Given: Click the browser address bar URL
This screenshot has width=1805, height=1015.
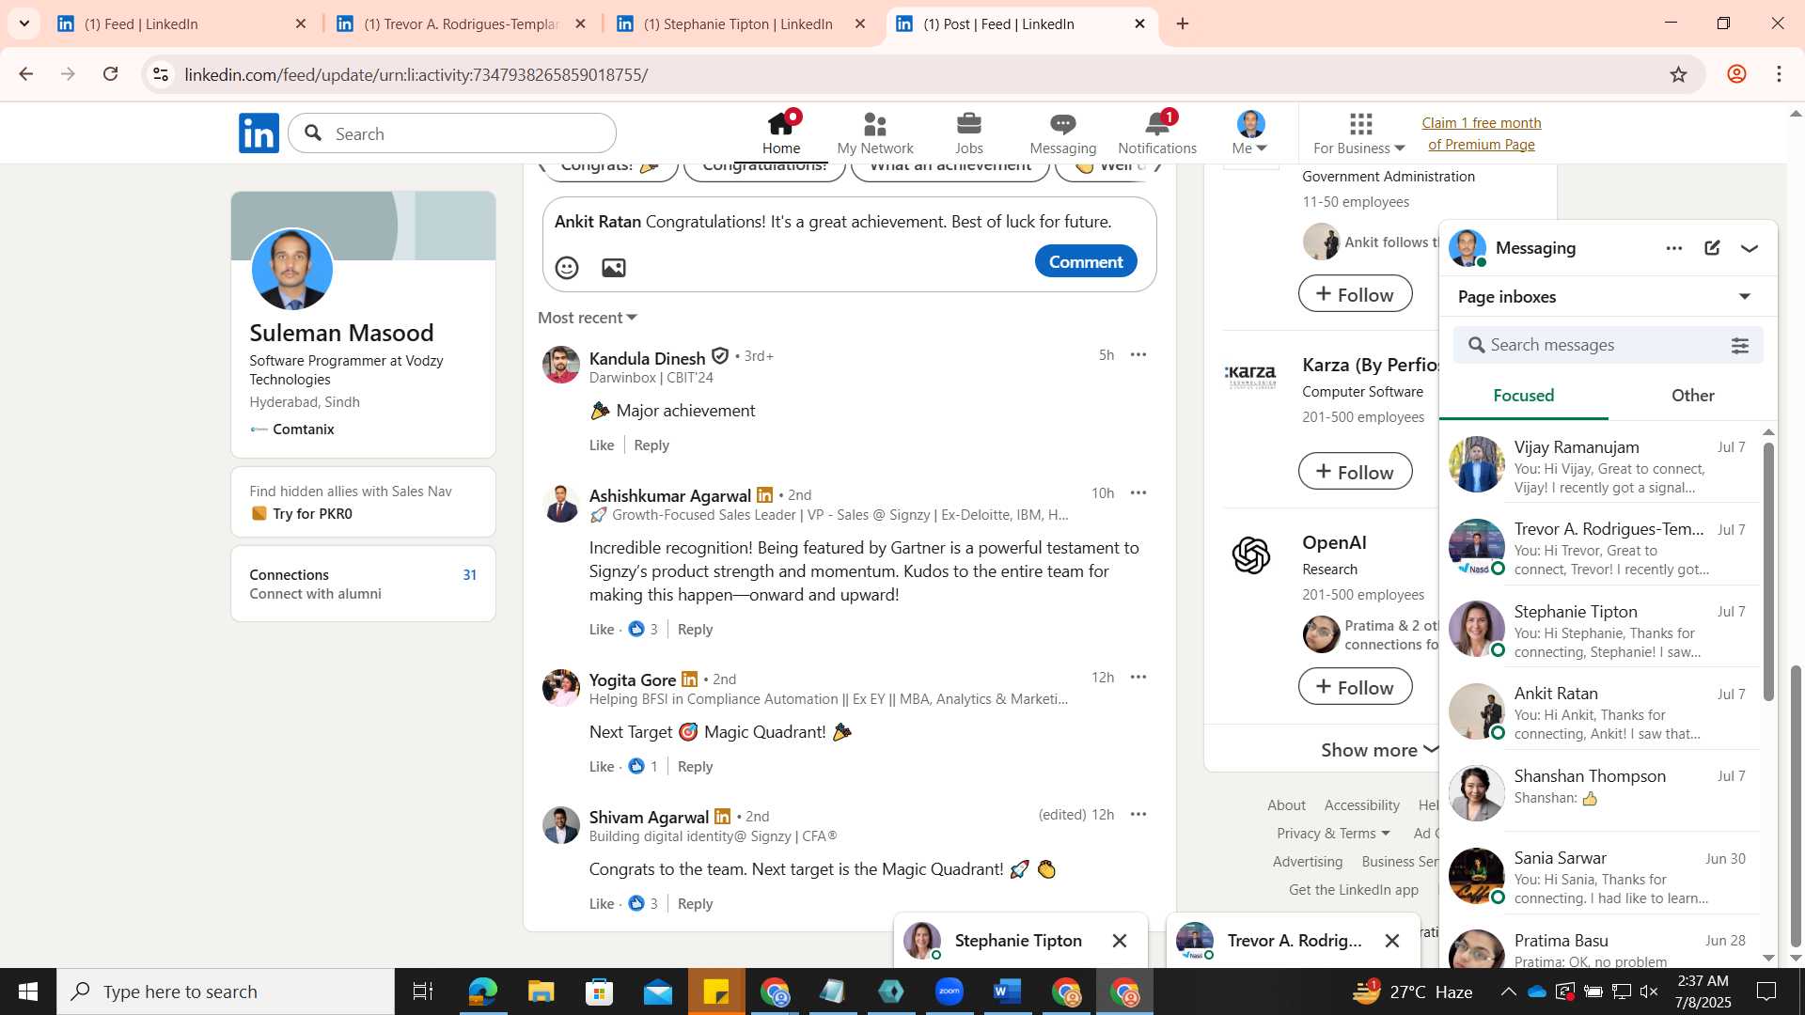Looking at the screenshot, I should pos(416,74).
